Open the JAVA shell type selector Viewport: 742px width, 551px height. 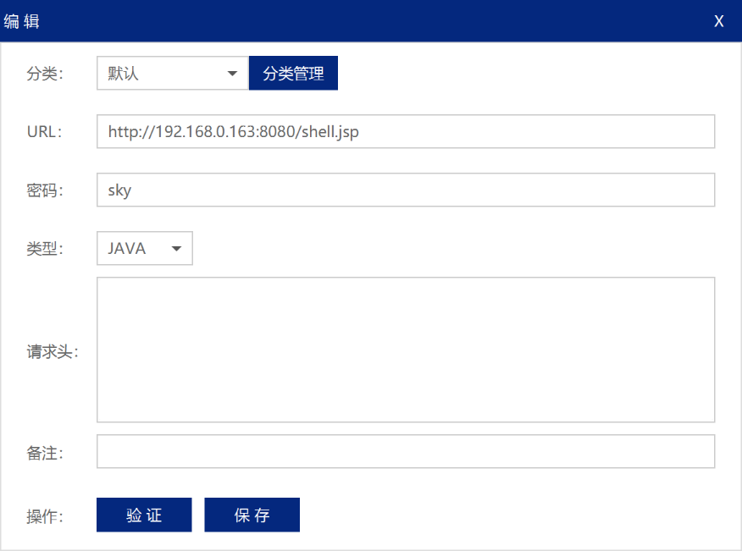pyautogui.click(x=144, y=248)
